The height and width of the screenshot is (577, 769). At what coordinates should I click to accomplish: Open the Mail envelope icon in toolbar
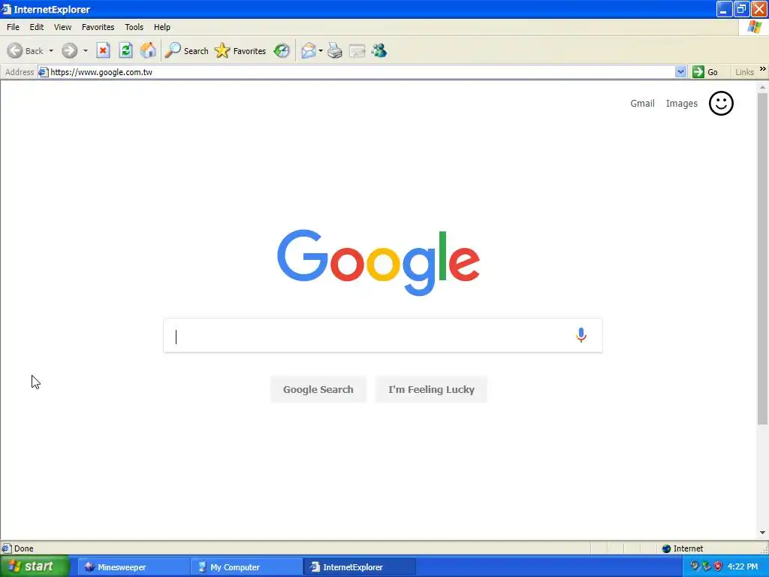point(309,50)
